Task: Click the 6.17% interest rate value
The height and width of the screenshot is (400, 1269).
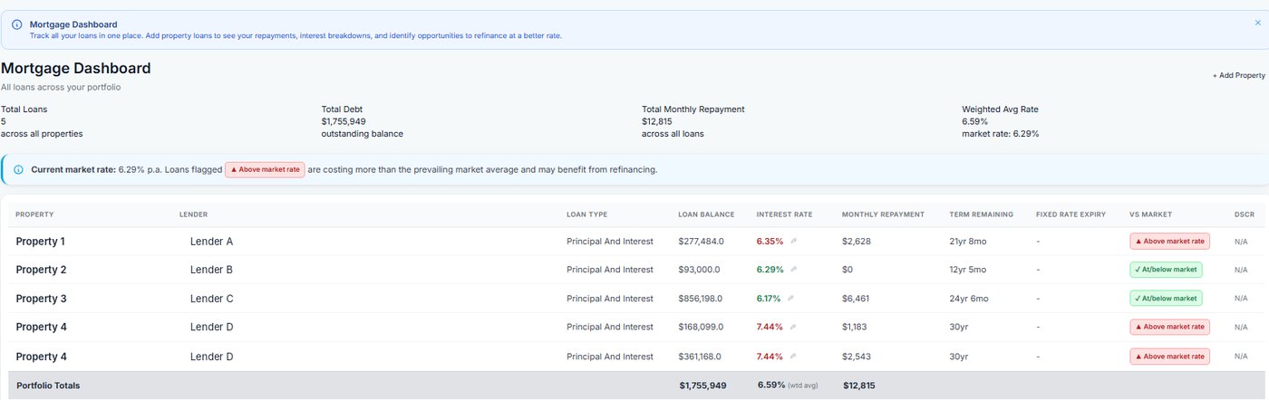Action: (769, 298)
